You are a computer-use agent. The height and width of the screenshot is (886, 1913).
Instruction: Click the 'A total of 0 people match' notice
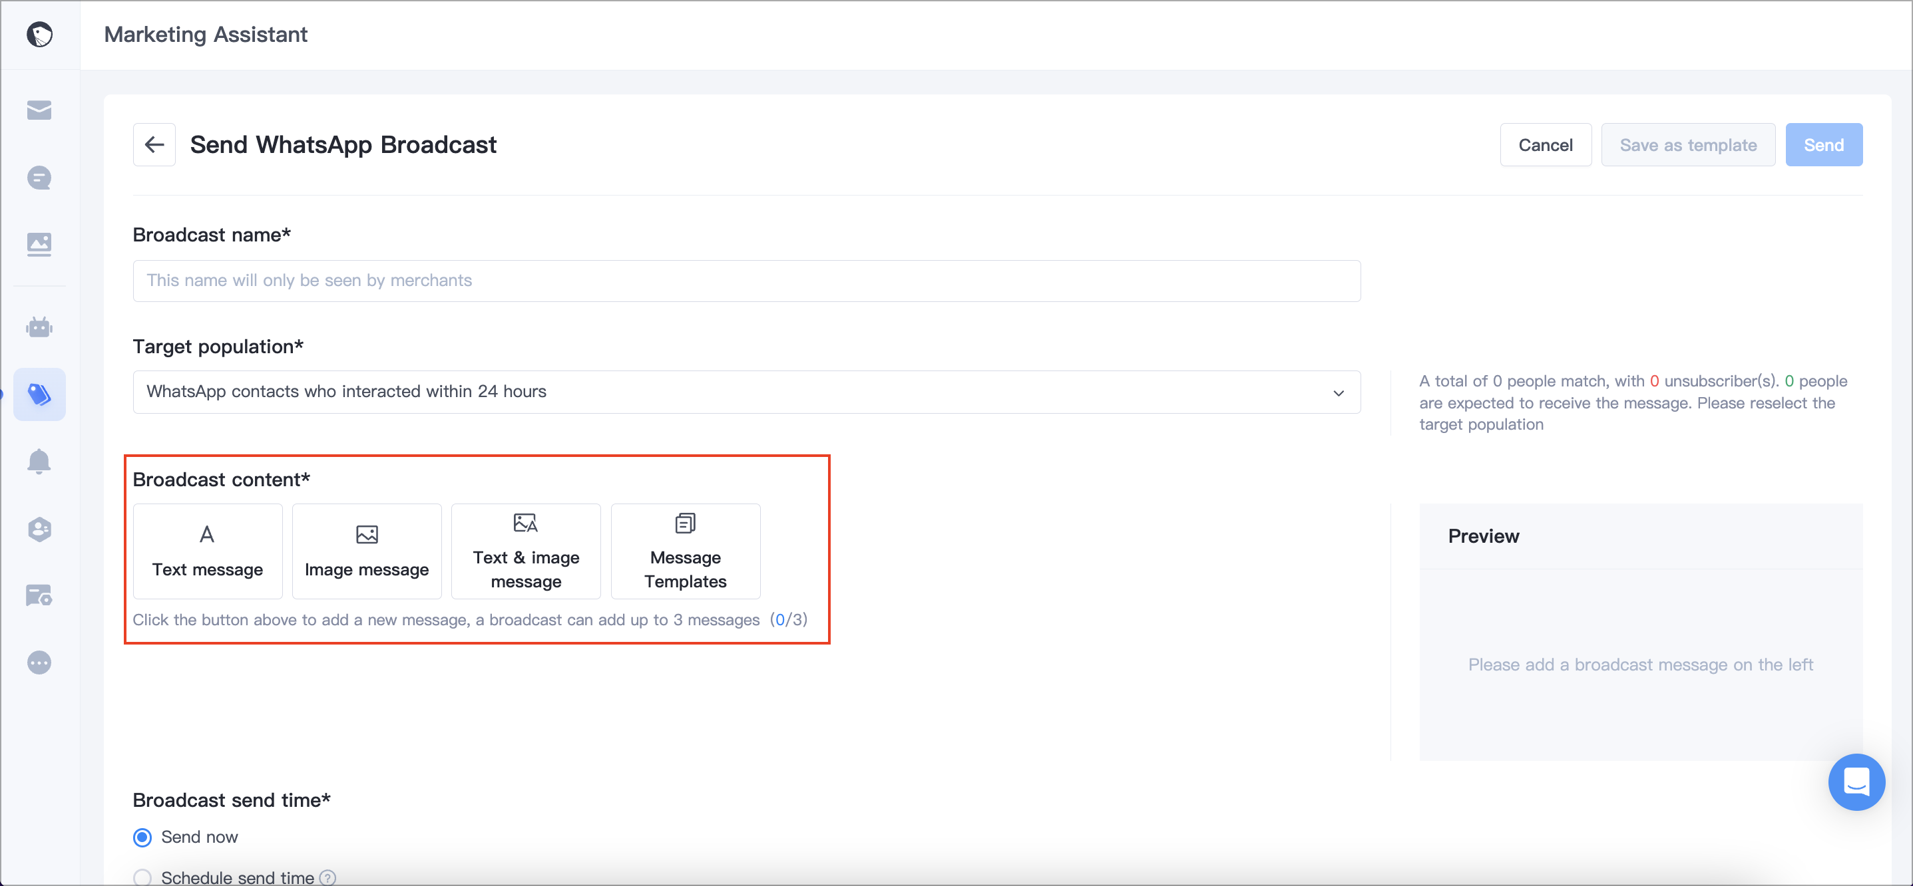(x=1634, y=402)
